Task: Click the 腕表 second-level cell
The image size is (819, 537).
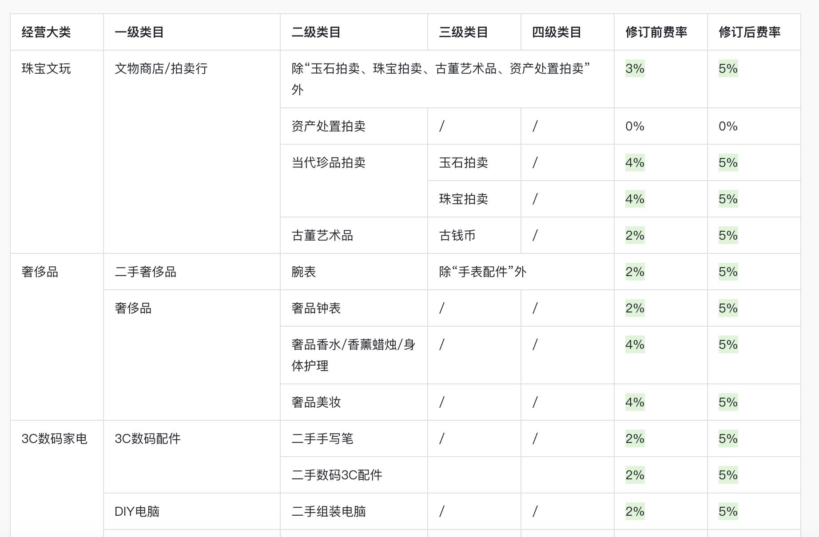Action: (x=304, y=272)
